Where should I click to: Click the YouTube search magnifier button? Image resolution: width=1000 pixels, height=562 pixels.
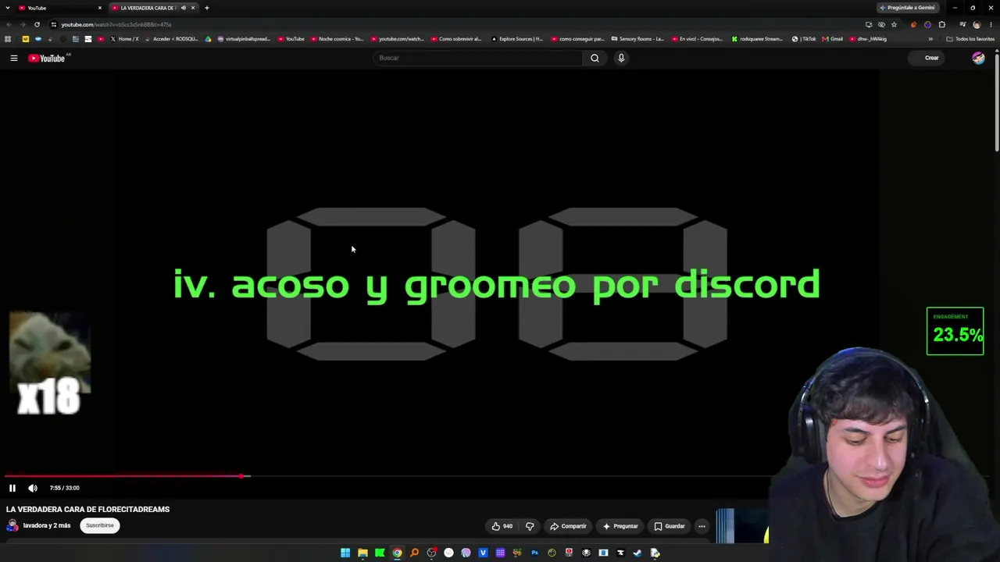[595, 58]
